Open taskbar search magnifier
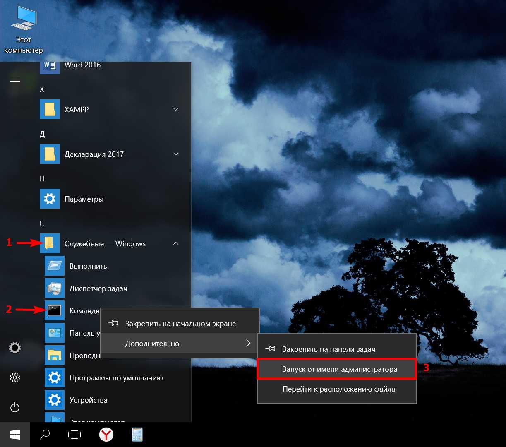Screen dimensions: 506x447 (x=45, y=435)
